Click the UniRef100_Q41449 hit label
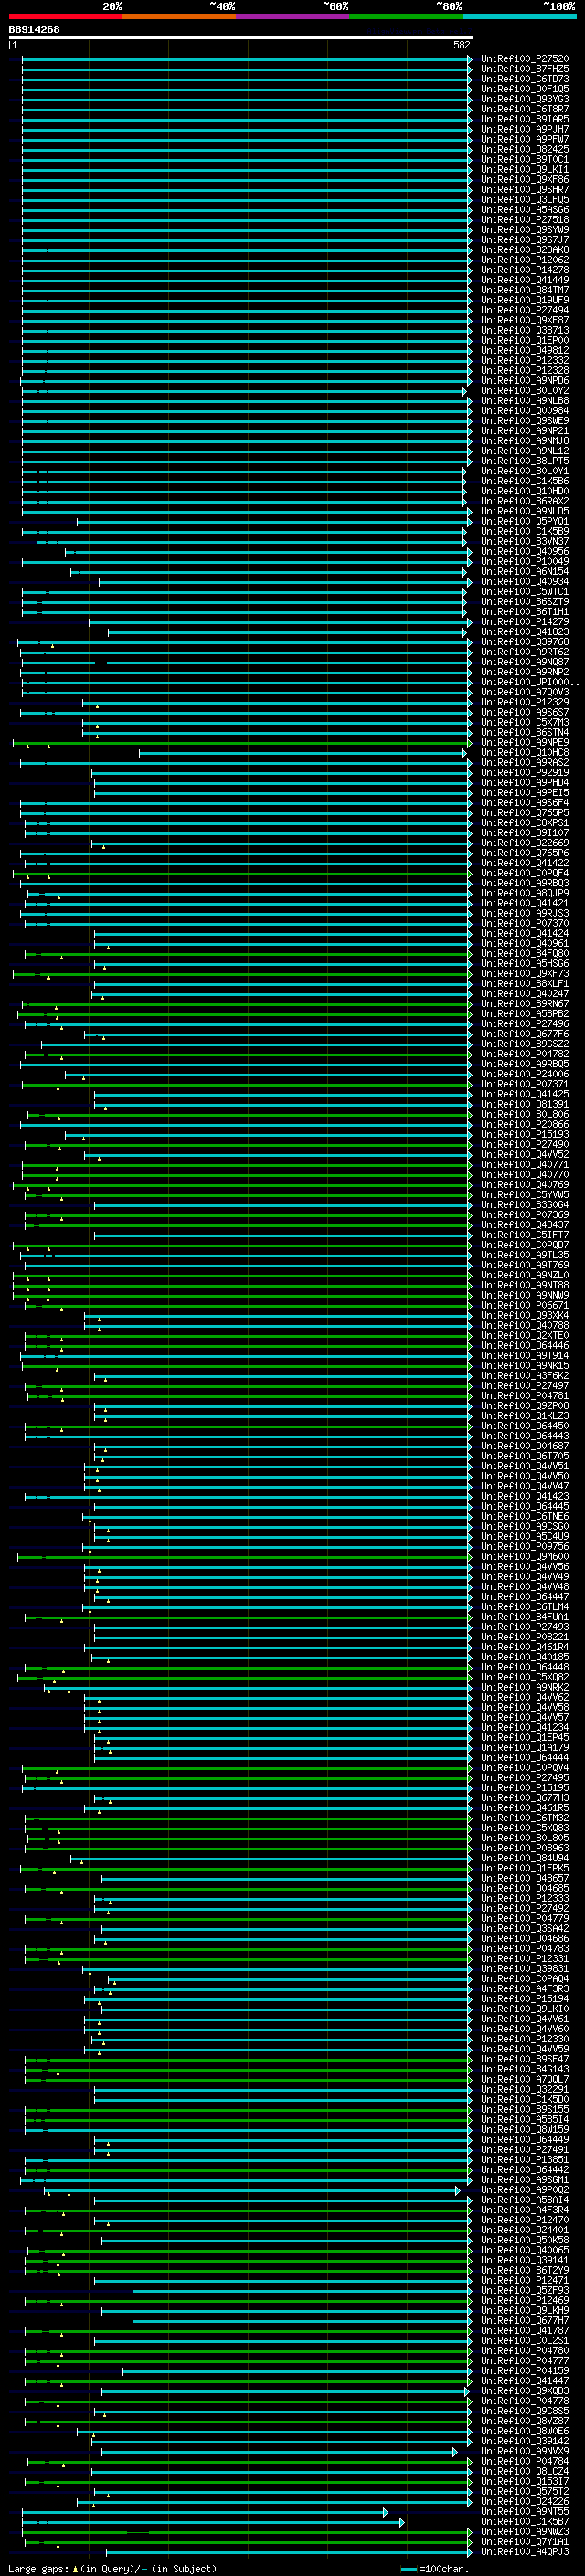The width and height of the screenshot is (585, 2576). 524,280
